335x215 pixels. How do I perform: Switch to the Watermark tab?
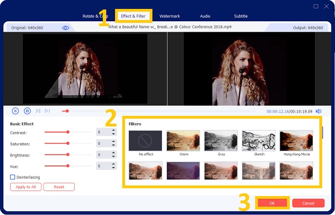coord(170,16)
